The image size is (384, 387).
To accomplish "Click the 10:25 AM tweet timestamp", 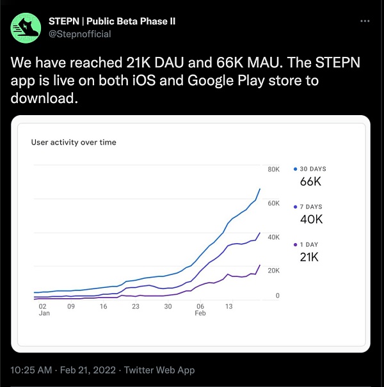I will (31, 370).
